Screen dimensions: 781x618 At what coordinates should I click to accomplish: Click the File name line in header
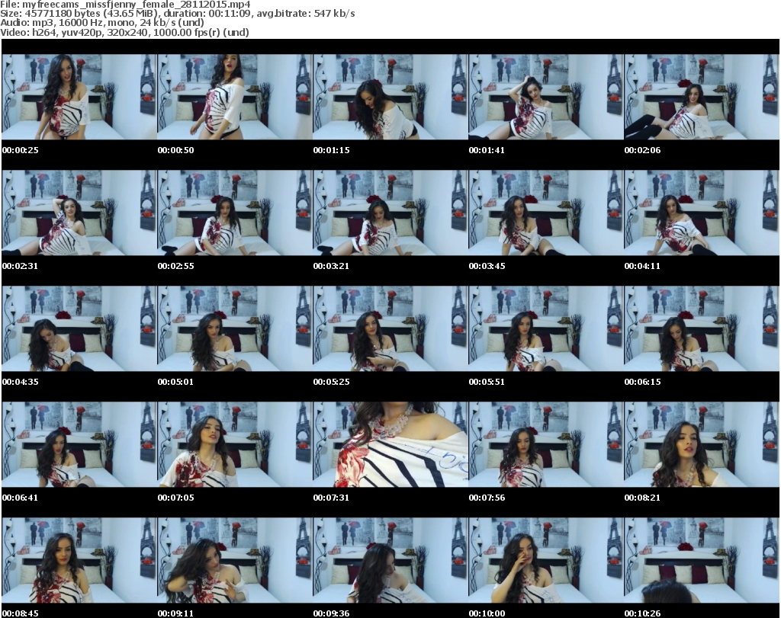[125, 4]
